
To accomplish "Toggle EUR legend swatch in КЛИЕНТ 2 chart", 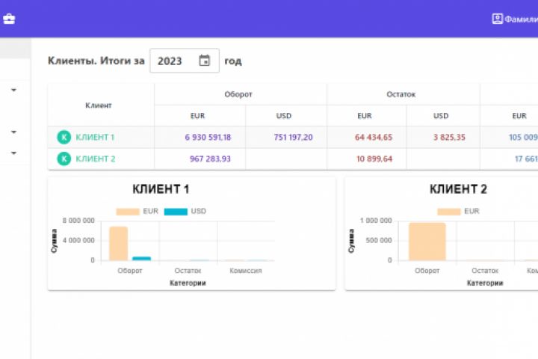I will pyautogui.click(x=449, y=211).
